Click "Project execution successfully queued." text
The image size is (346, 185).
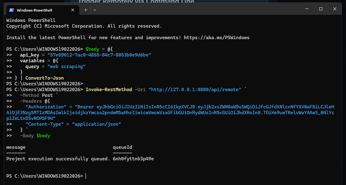(x=58, y=159)
